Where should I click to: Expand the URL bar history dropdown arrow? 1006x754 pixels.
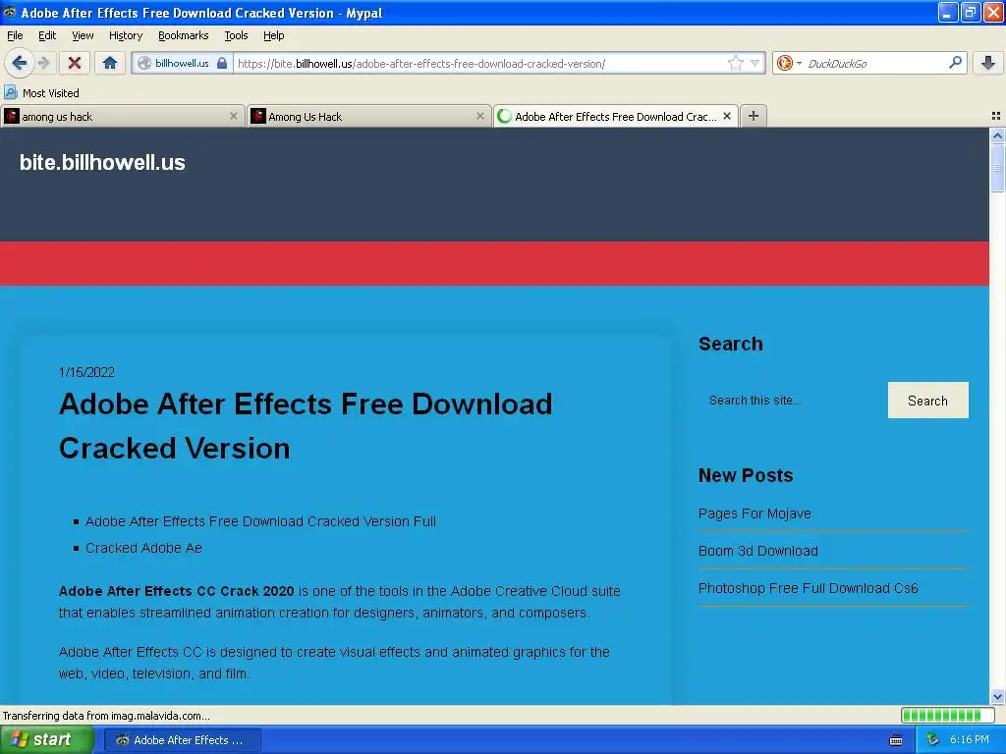(755, 63)
